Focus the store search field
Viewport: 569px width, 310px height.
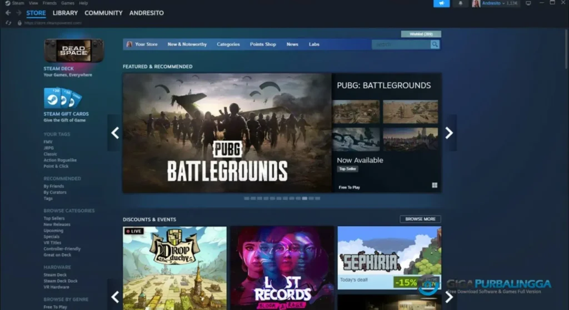click(x=401, y=44)
